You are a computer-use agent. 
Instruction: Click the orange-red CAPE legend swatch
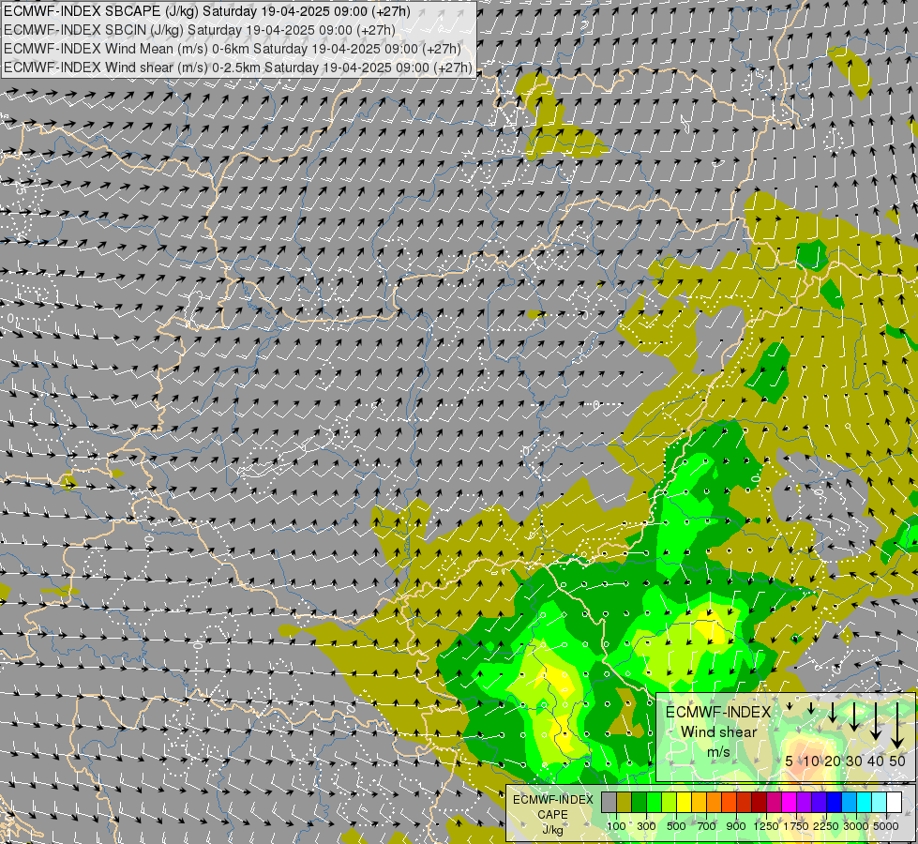click(x=729, y=803)
